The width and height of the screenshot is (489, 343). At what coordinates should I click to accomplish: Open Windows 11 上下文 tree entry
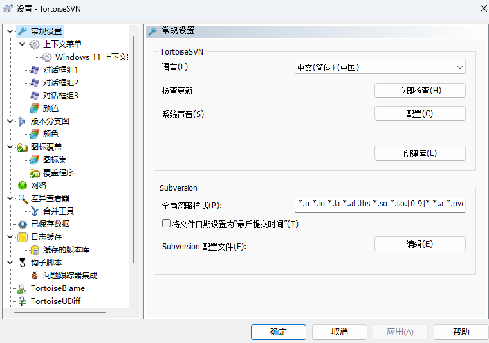pyautogui.click(x=91, y=57)
